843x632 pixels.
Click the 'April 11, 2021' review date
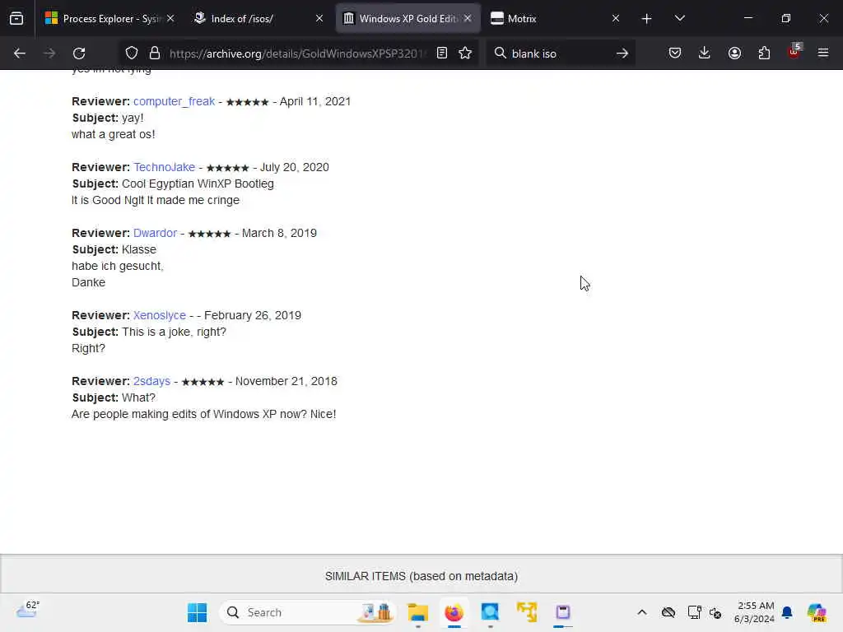click(x=315, y=101)
